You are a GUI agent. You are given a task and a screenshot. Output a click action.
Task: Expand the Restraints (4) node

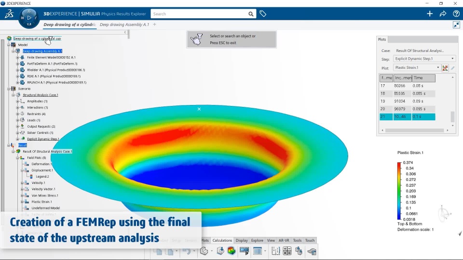click(17, 114)
